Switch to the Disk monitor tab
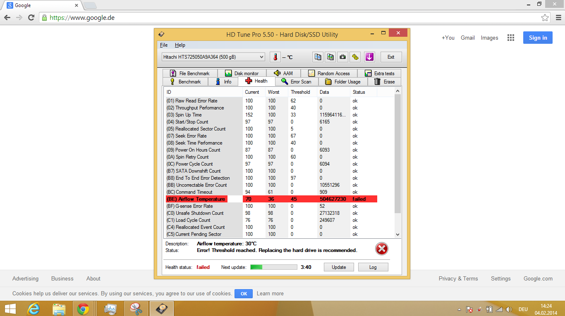565x316 pixels. pyautogui.click(x=242, y=73)
